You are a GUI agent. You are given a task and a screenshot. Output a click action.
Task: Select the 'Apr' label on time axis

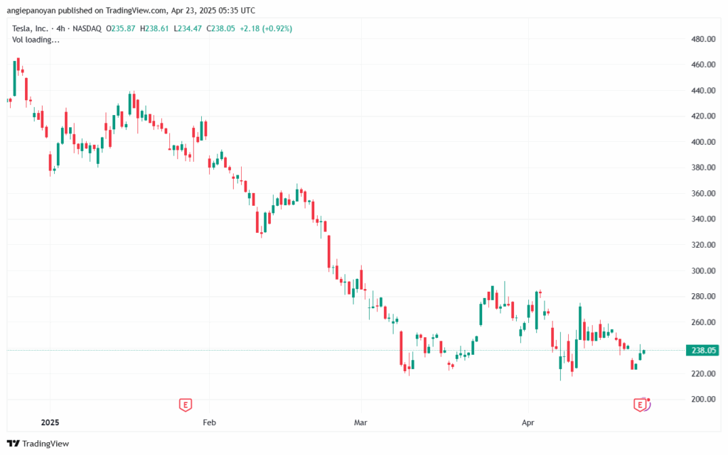point(529,423)
